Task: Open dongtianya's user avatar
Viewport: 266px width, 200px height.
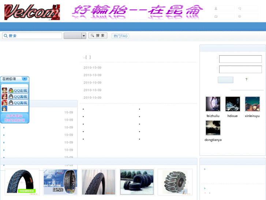Action: [x=213, y=128]
